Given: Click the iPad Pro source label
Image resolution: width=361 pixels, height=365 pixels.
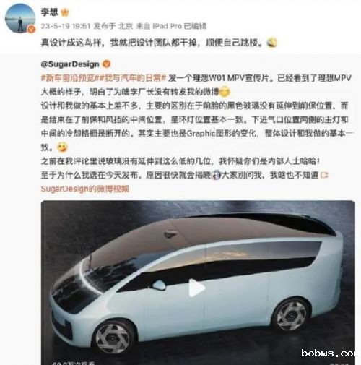Looking at the screenshot, I should coord(168,26).
